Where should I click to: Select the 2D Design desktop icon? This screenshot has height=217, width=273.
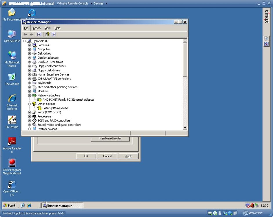tap(12, 122)
